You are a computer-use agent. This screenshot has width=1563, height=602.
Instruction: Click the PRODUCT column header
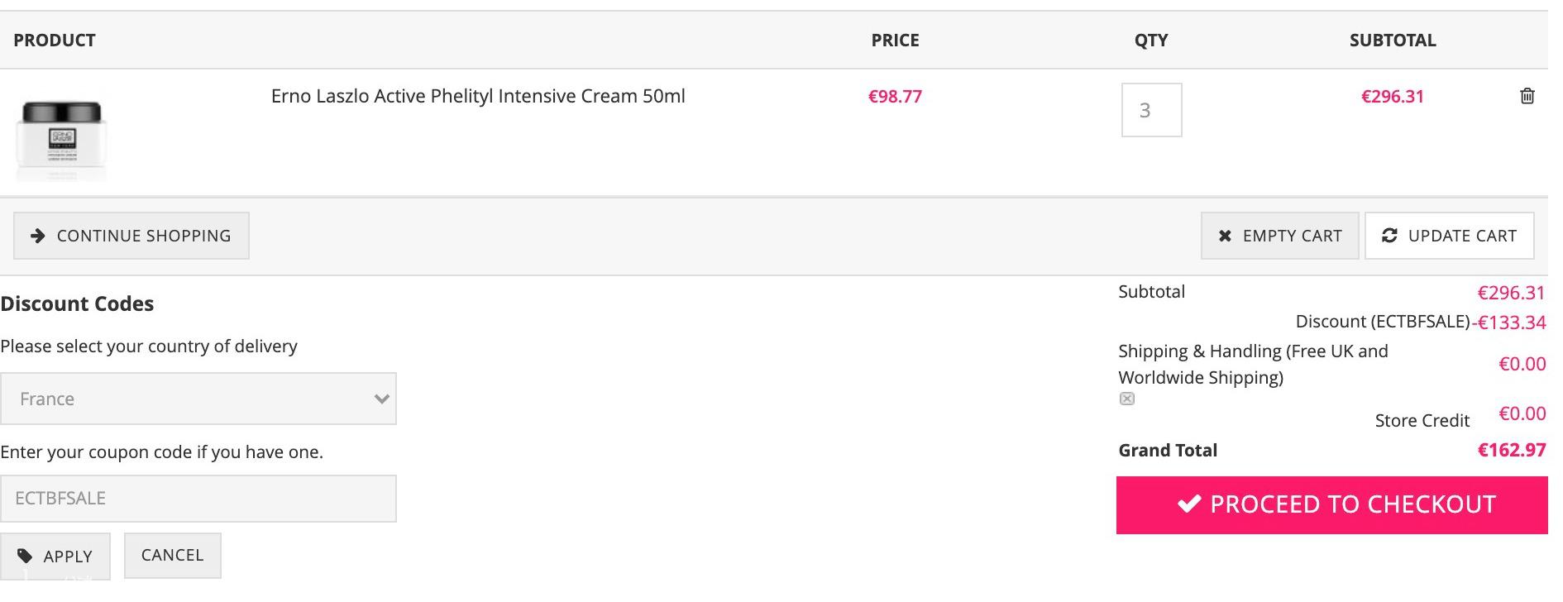click(55, 40)
